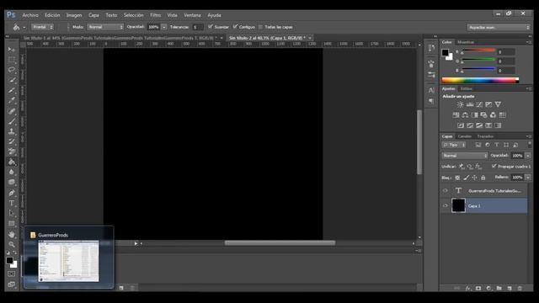This screenshot has height=303, width=539.
Task: Select the Eraser tool
Action: coord(11,151)
